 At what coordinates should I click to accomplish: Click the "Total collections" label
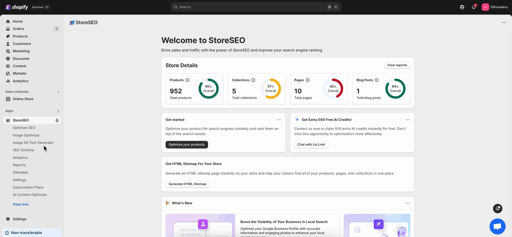pos(244,98)
